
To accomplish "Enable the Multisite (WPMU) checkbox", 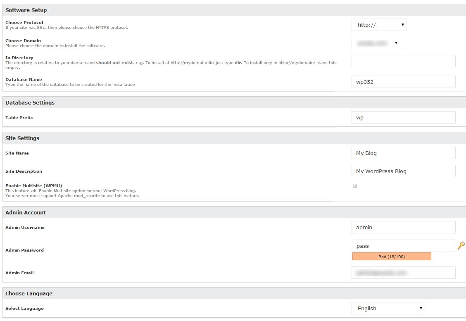I will (355, 186).
